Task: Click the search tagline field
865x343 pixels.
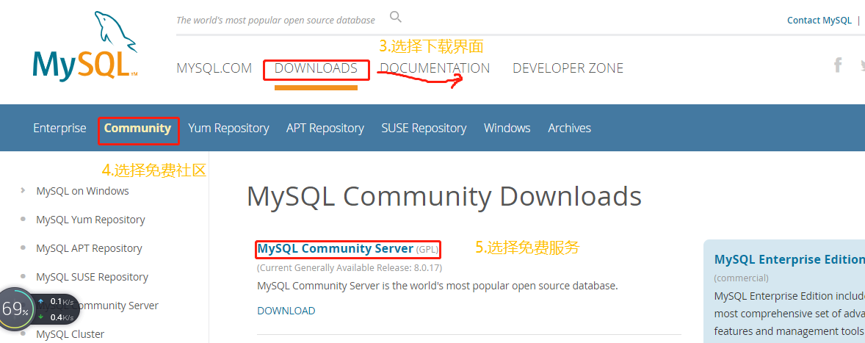Action: point(276,21)
